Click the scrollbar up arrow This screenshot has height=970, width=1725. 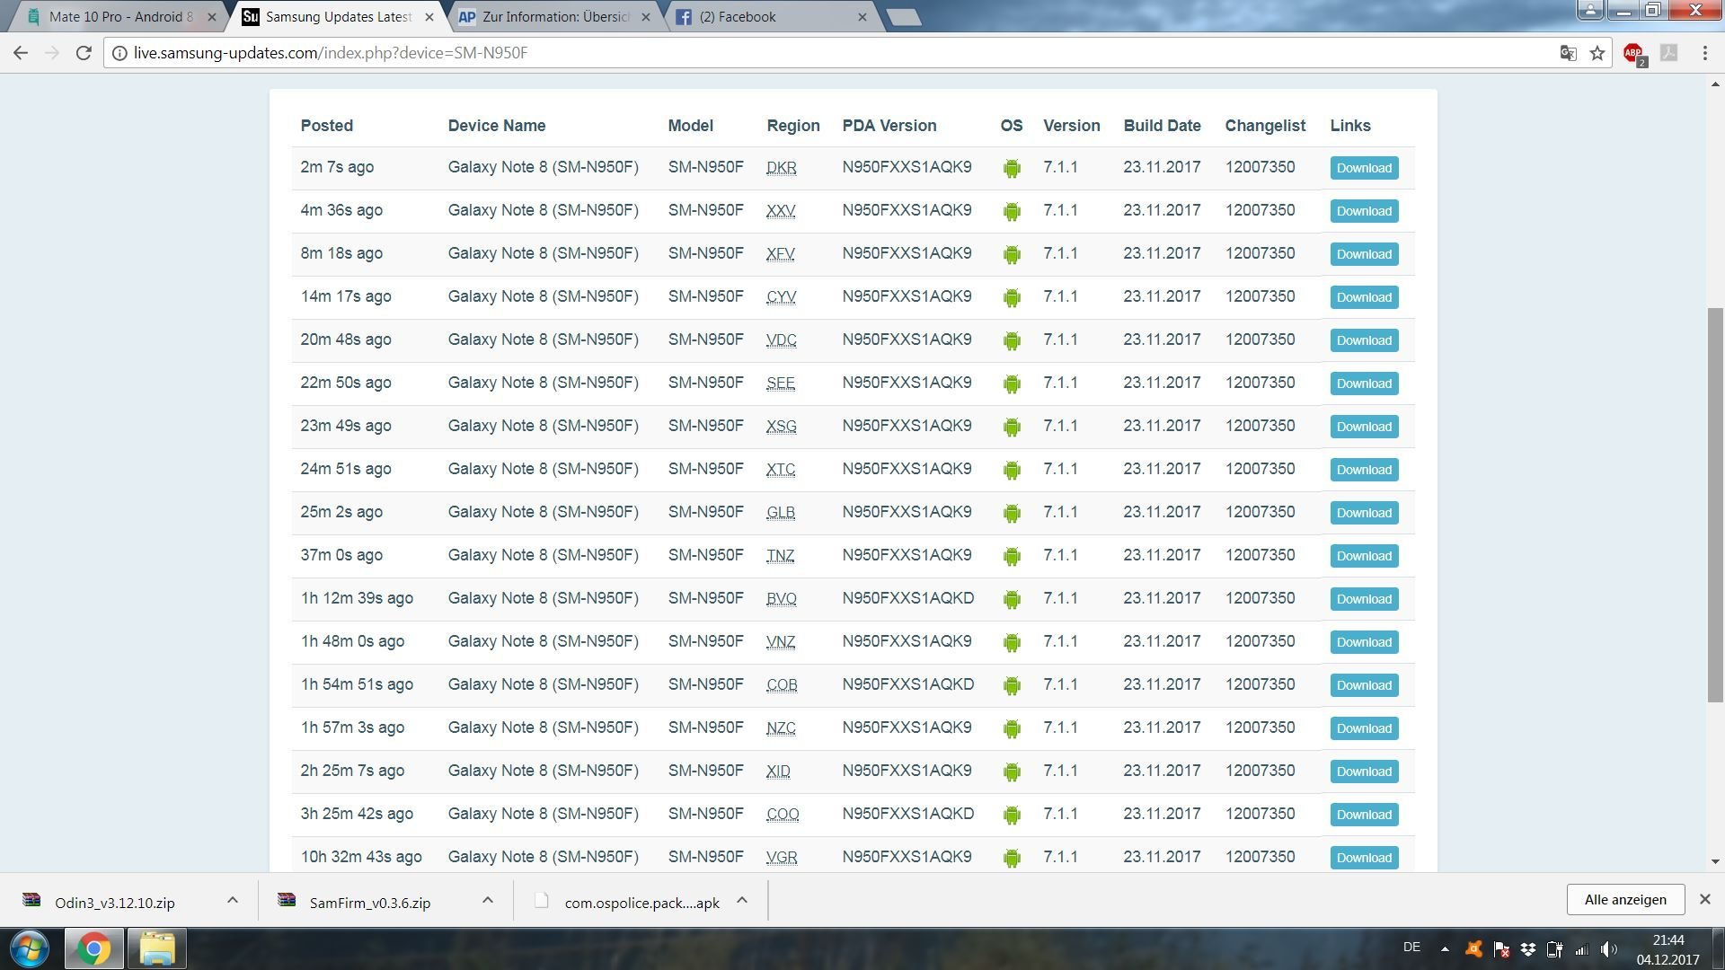[1715, 84]
